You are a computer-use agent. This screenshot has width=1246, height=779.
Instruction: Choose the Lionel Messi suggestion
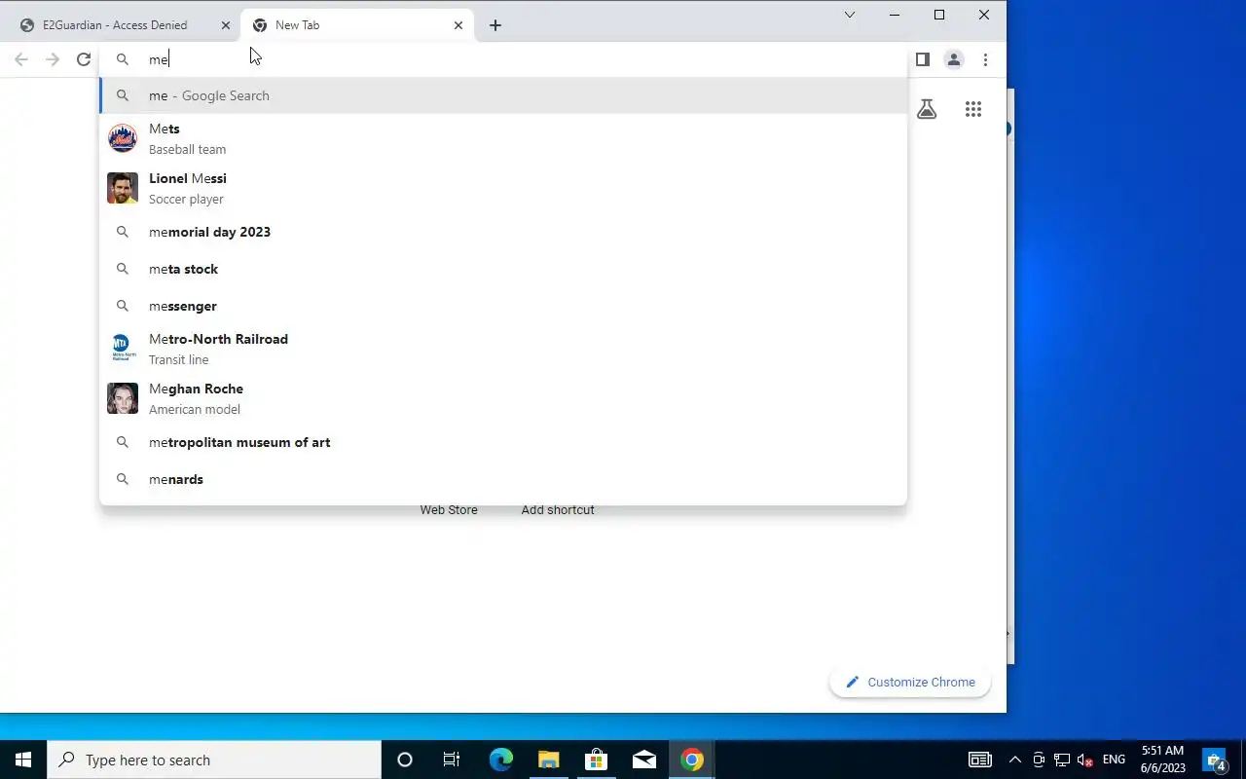(503, 188)
